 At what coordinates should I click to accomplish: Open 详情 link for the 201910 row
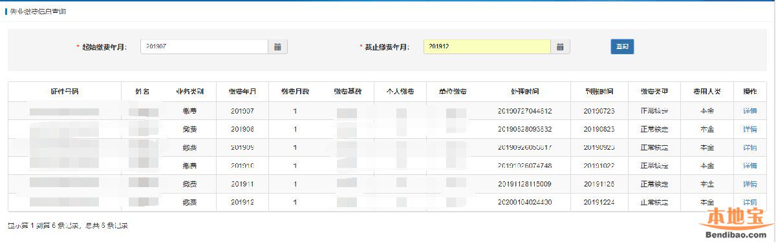[x=750, y=166]
